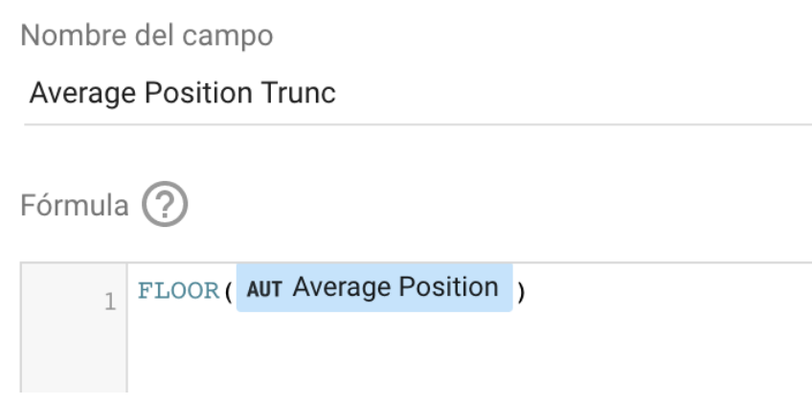Select the Average Position field chip
Screen dimensions: 812x404
tap(374, 288)
